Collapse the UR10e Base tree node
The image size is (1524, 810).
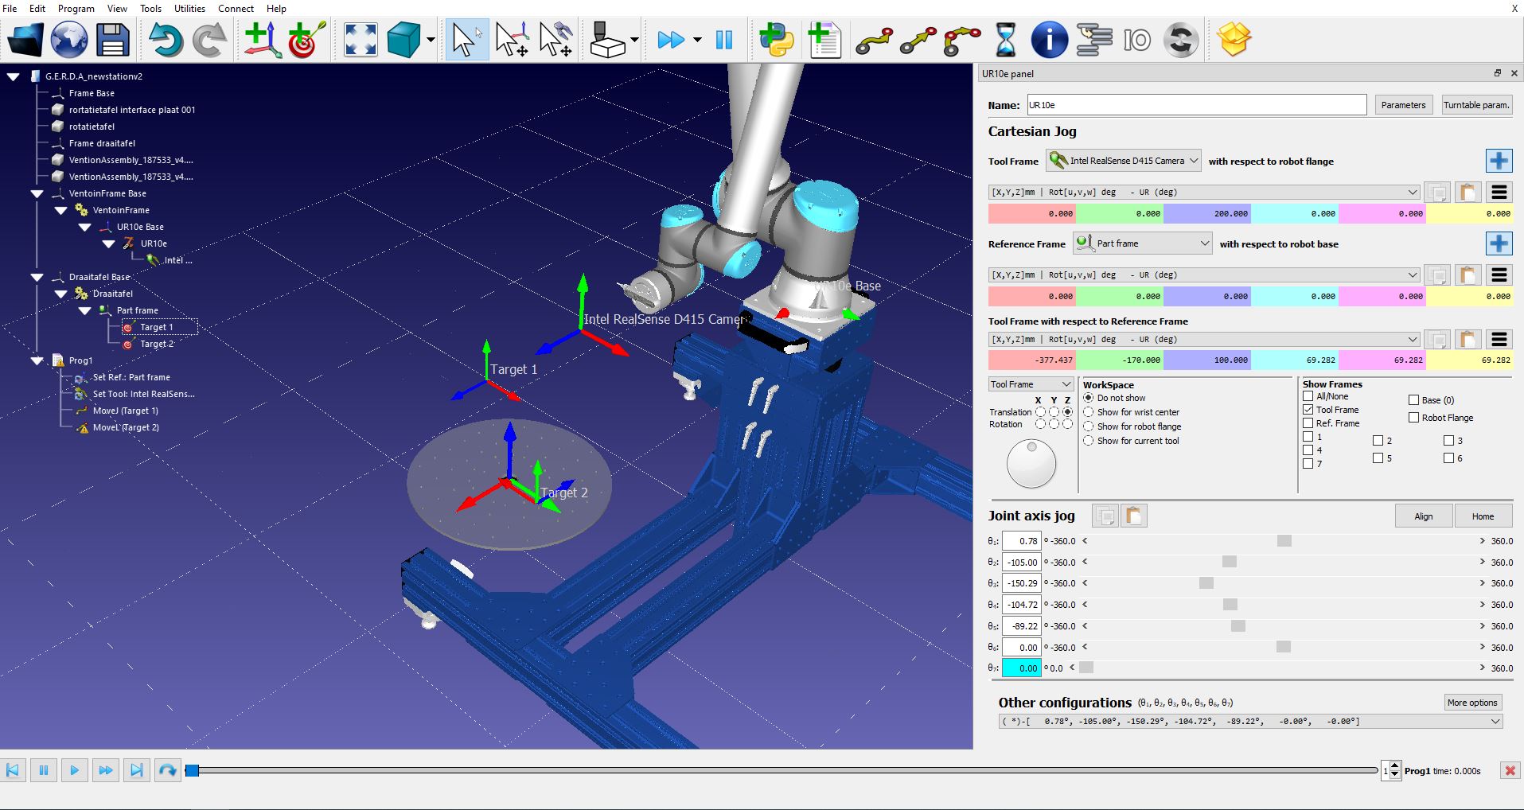(85, 227)
